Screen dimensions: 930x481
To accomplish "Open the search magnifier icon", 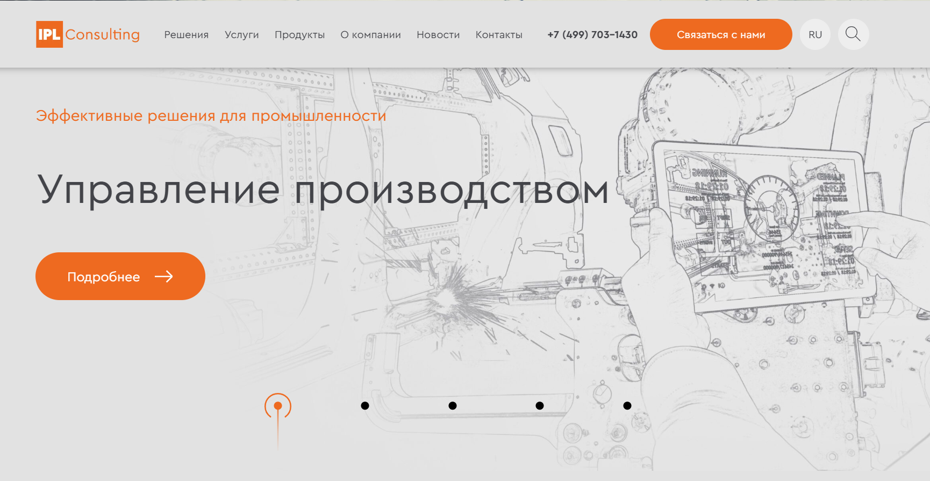I will [853, 34].
